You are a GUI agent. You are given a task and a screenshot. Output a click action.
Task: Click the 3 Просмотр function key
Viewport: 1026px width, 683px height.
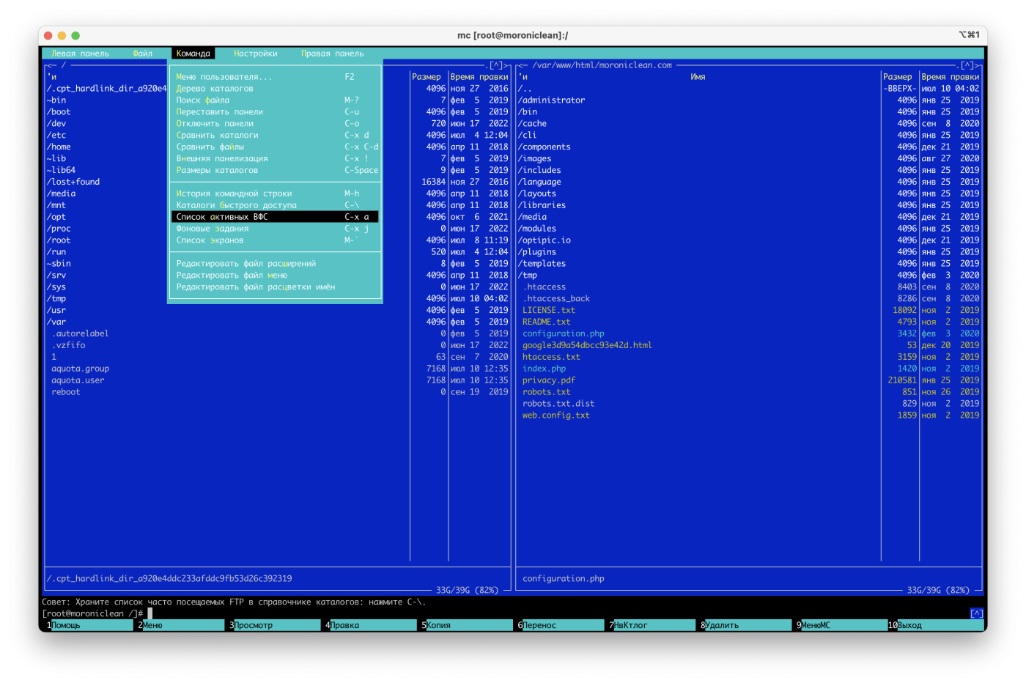point(275,625)
